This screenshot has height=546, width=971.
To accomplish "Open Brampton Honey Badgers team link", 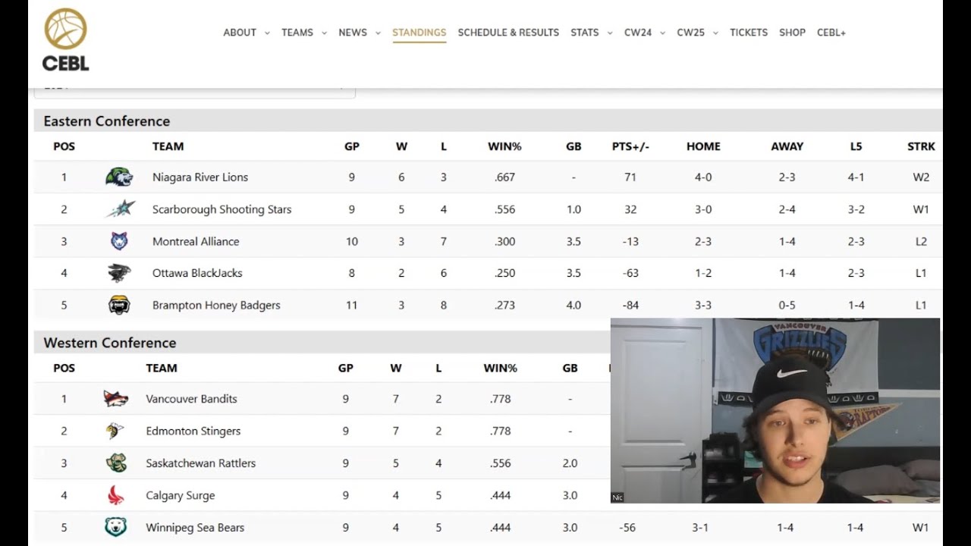I will [x=216, y=305].
